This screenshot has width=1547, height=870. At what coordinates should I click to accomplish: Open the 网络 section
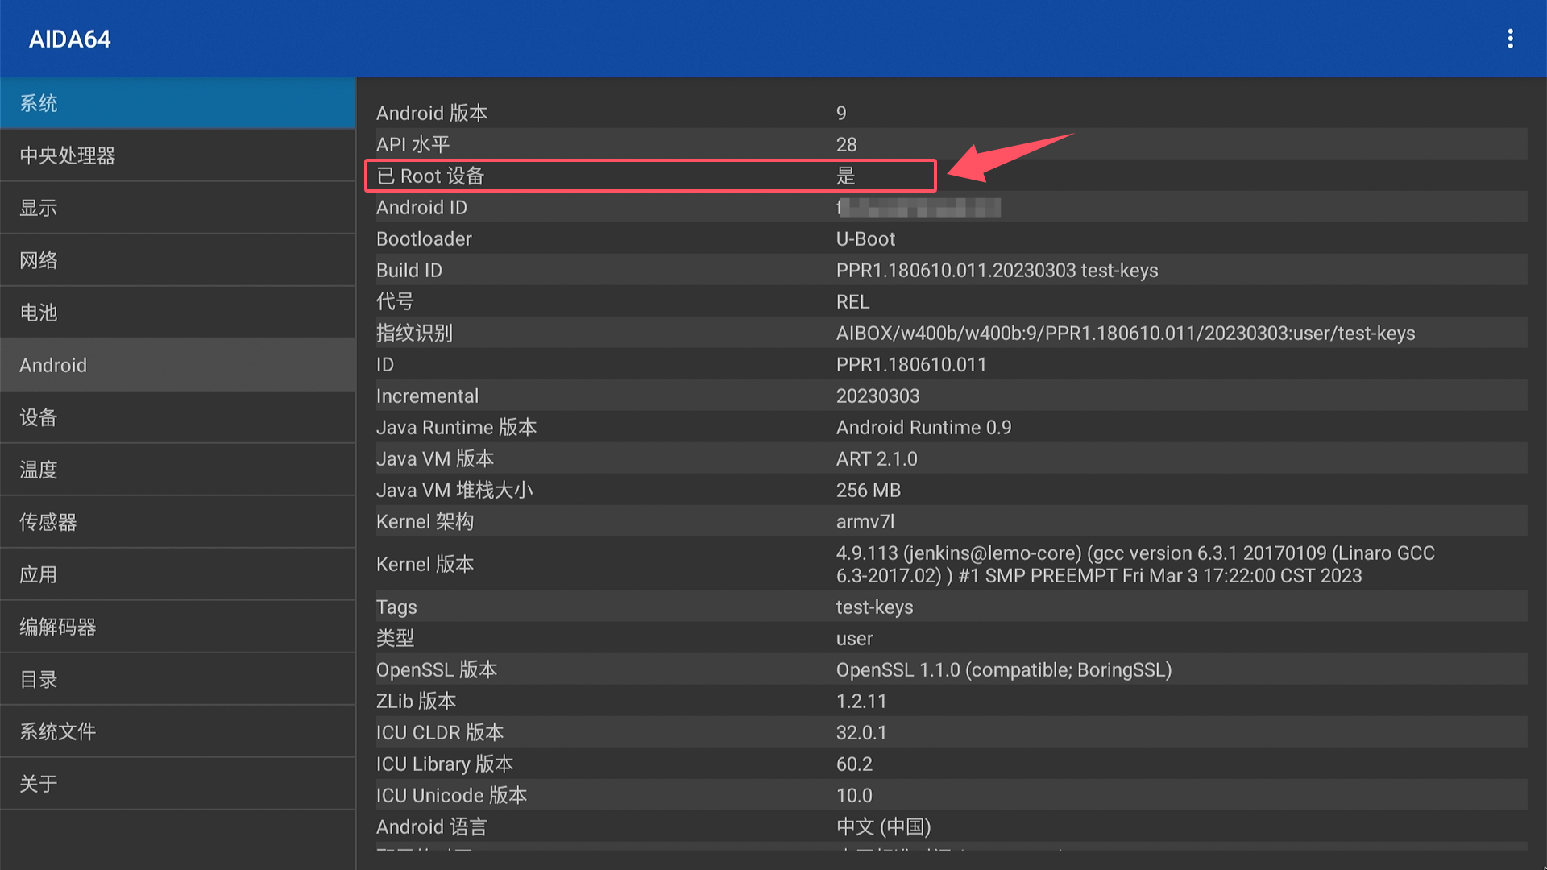177,260
